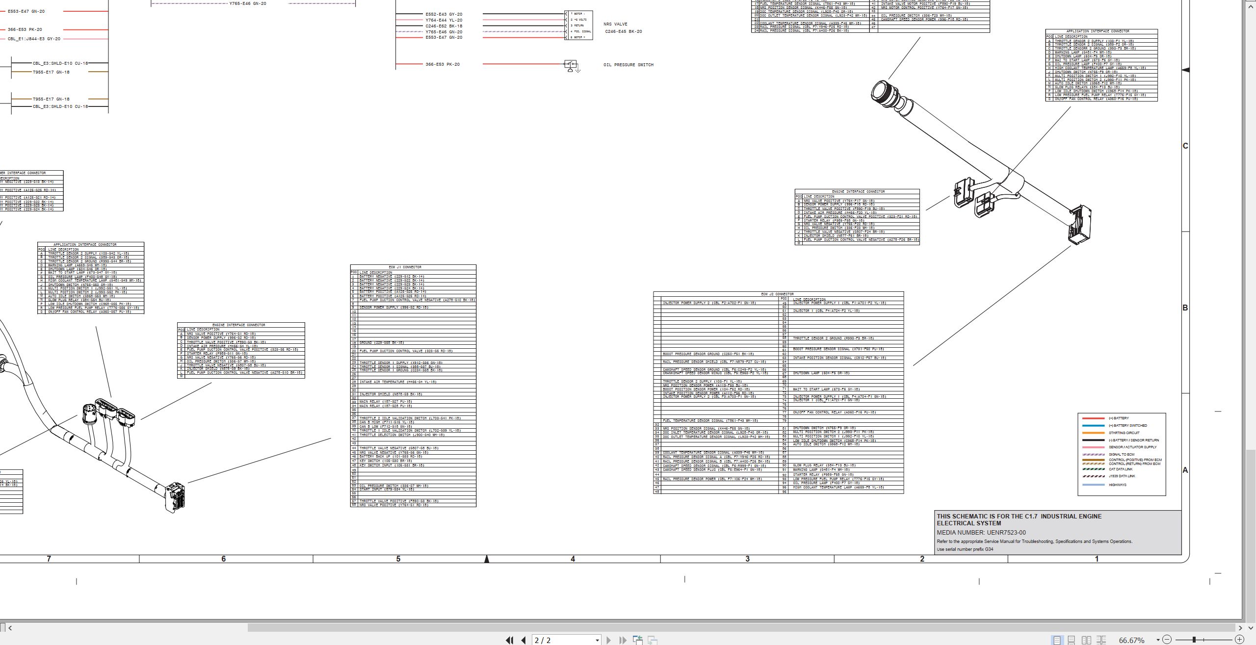Select two-page continuous facing layout
Viewport: 1256px width, 645px height.
click(x=1101, y=640)
